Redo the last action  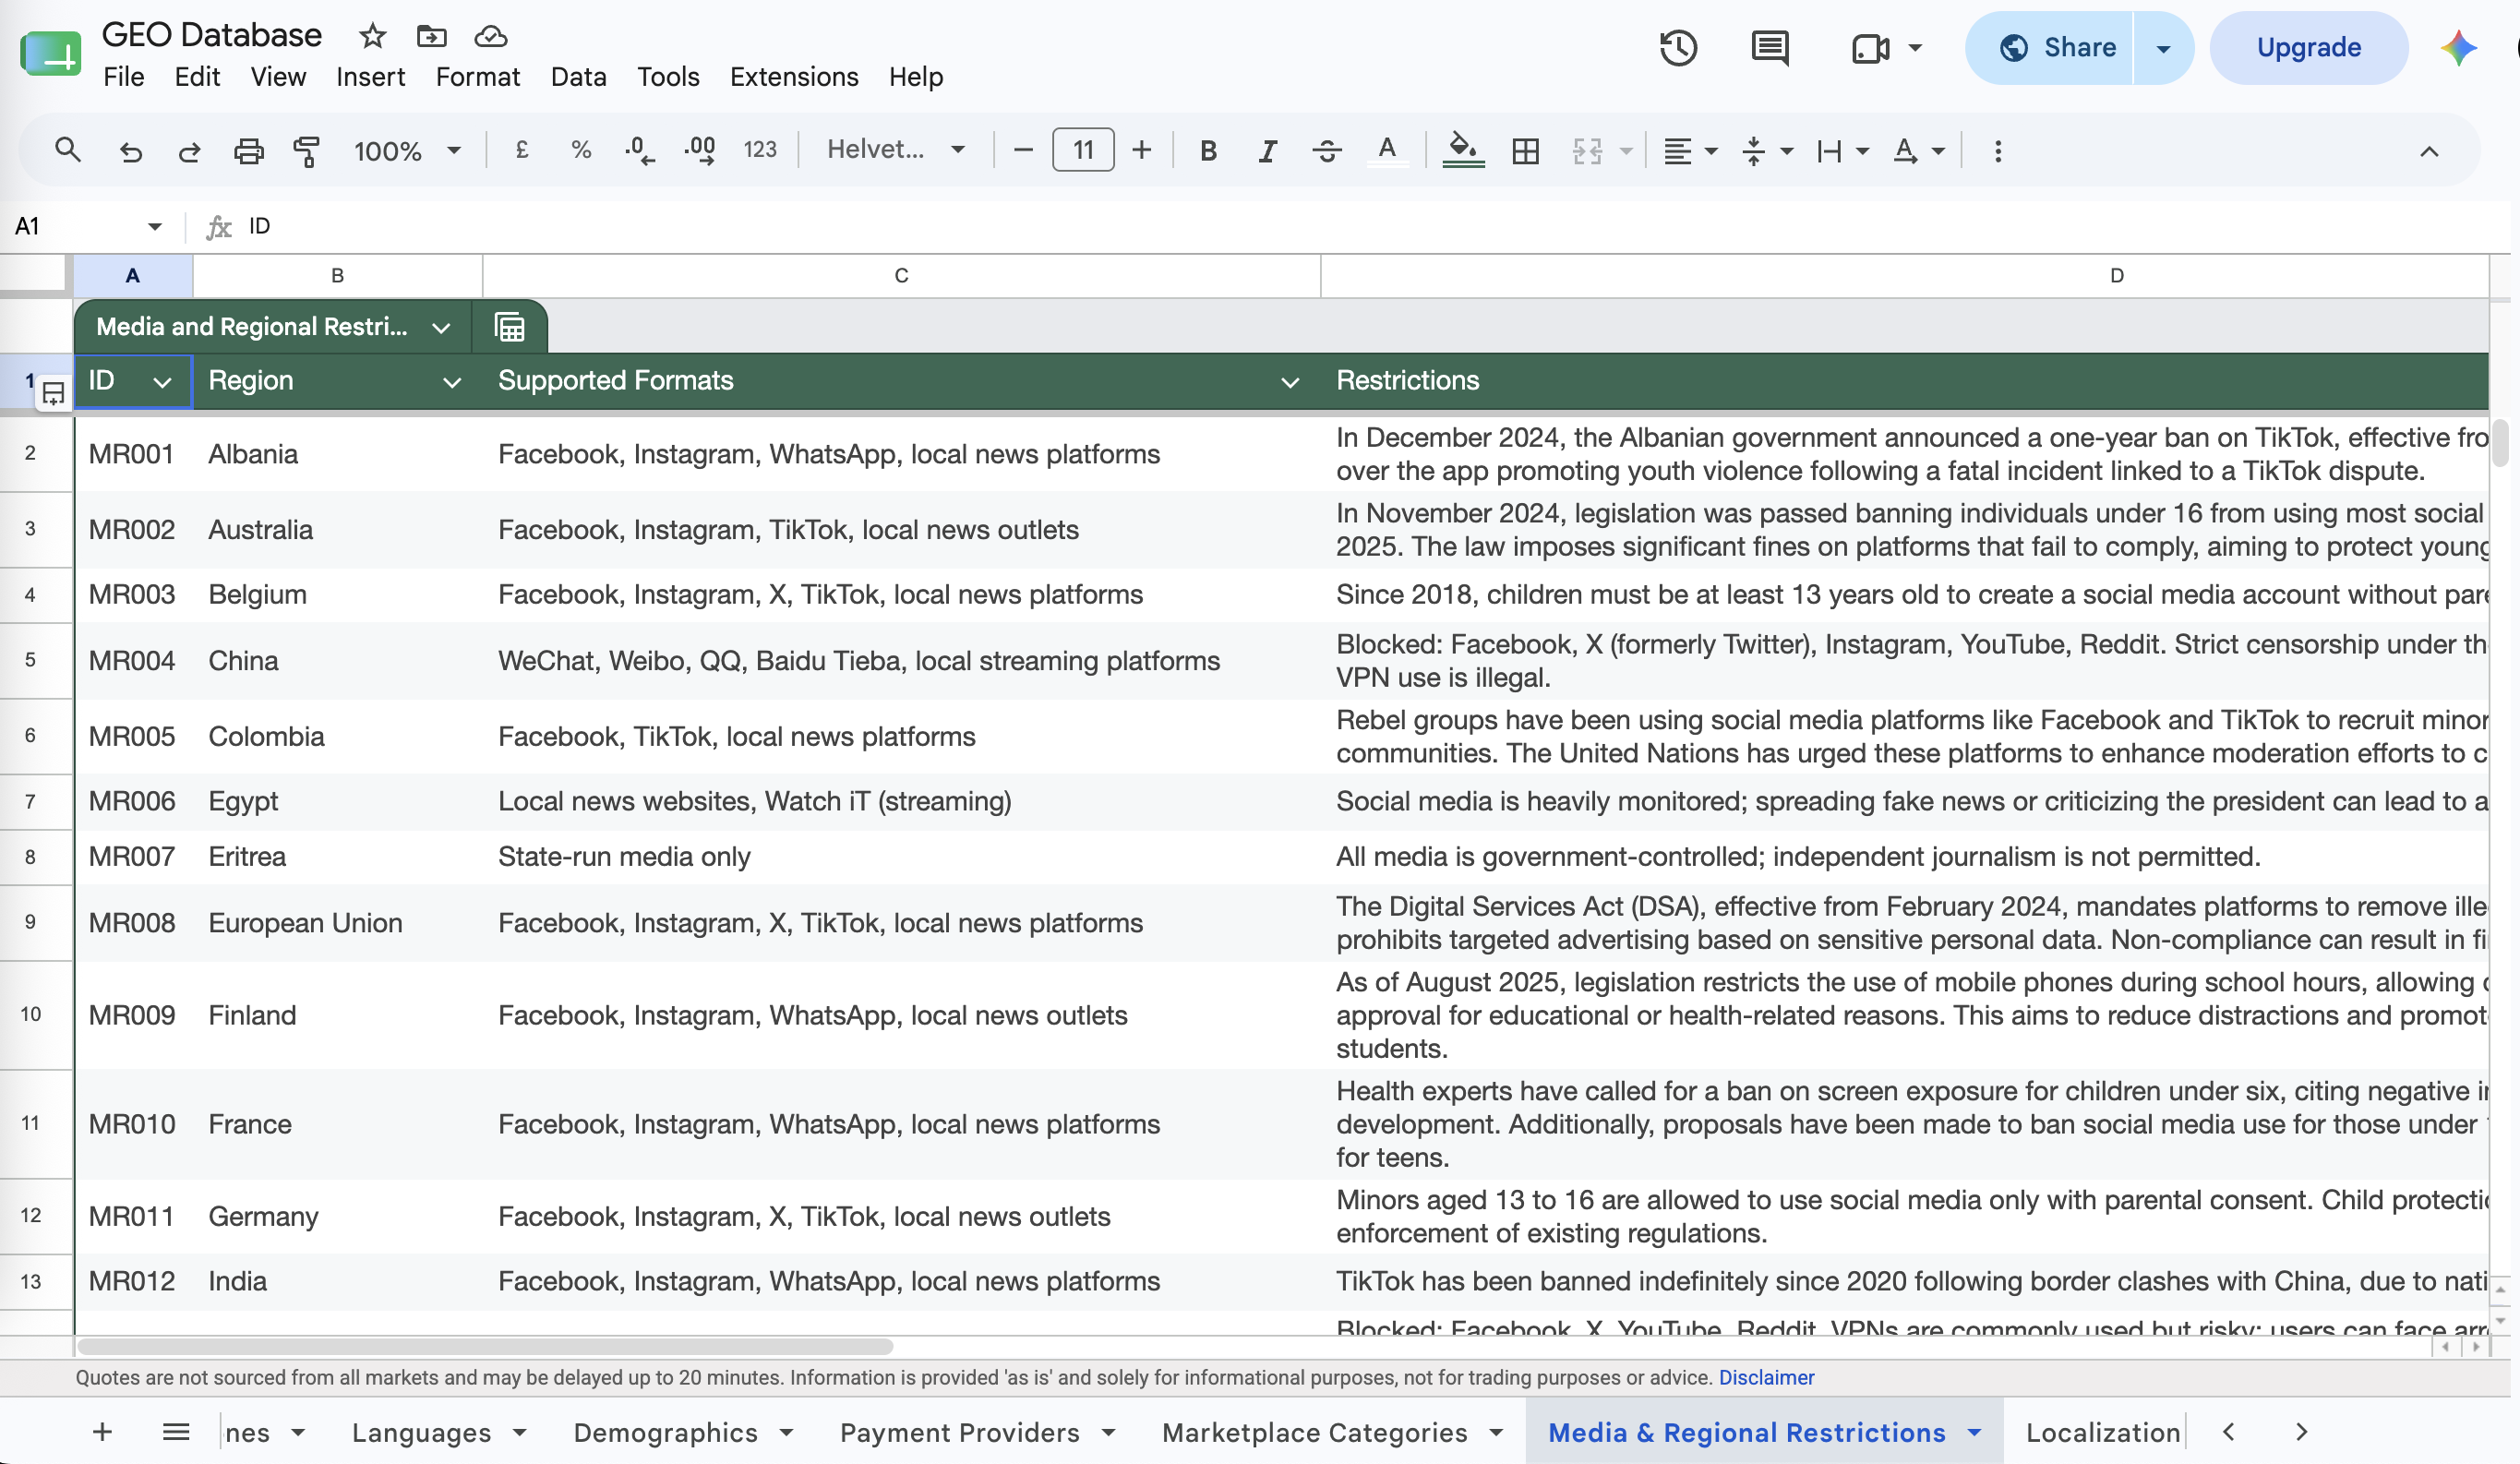[x=189, y=151]
